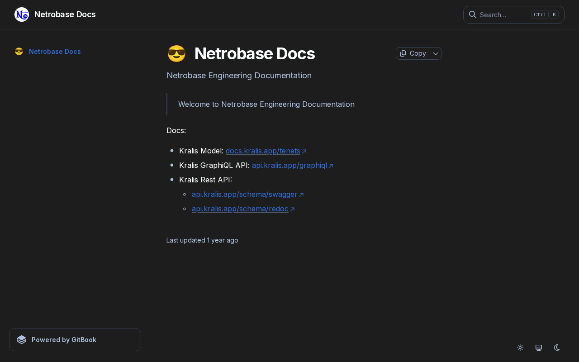The image size is (579, 362).
Task: Click the GitBook layers logo icon
Action: pyautogui.click(x=22, y=339)
